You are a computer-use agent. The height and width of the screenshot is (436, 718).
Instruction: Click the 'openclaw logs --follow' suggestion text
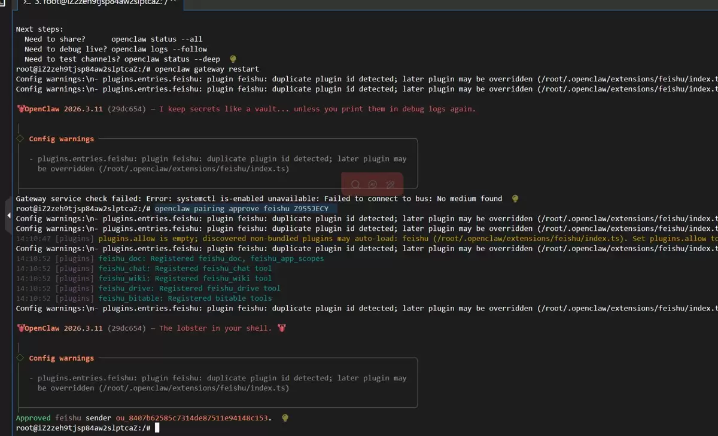[x=159, y=49]
